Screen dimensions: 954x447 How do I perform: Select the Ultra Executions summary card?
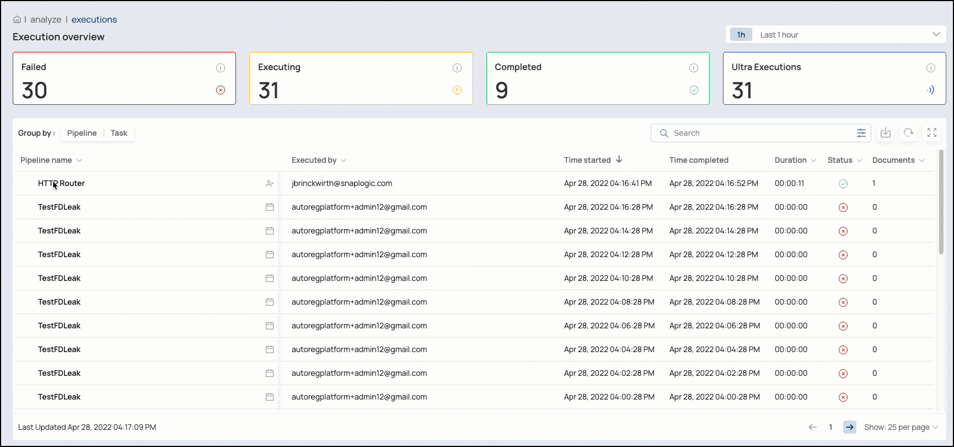(834, 78)
